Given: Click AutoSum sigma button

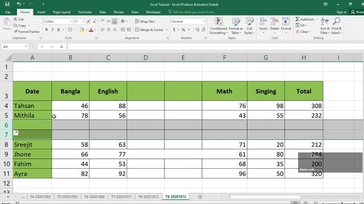Looking at the screenshot, I should tap(305, 19).
